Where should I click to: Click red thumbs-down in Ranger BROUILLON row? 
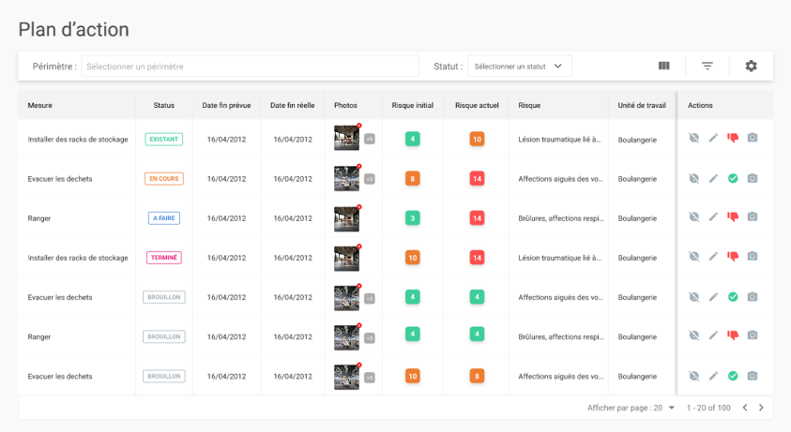(733, 335)
